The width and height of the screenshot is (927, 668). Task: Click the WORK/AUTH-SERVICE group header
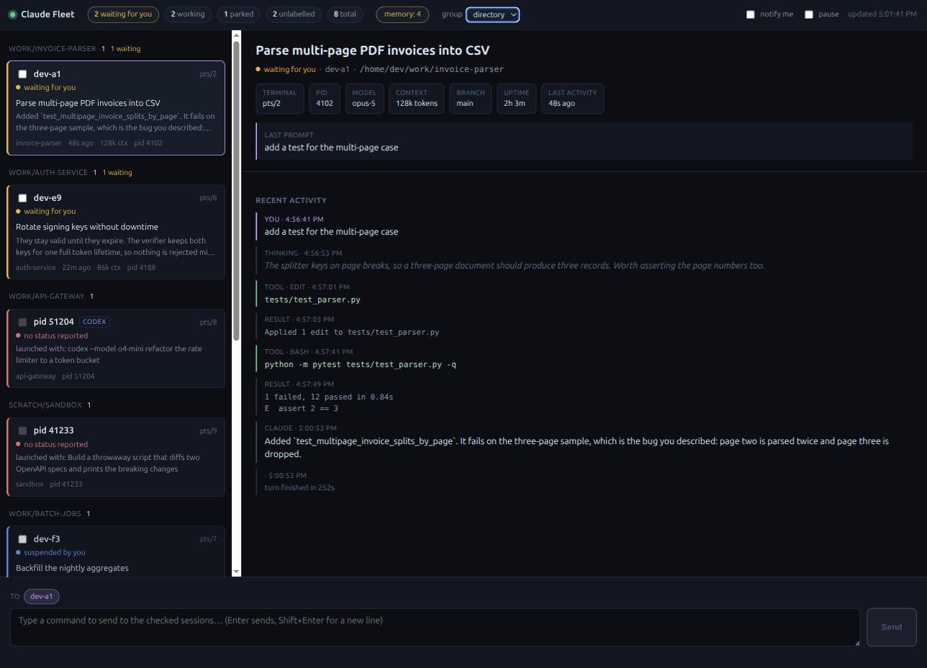[x=48, y=173]
